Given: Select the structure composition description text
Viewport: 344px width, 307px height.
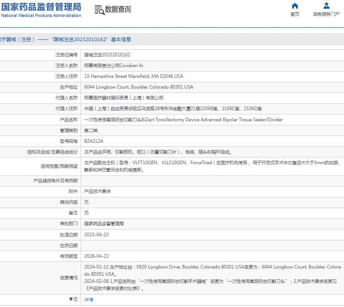Looking at the screenshot, I should coord(158,152).
